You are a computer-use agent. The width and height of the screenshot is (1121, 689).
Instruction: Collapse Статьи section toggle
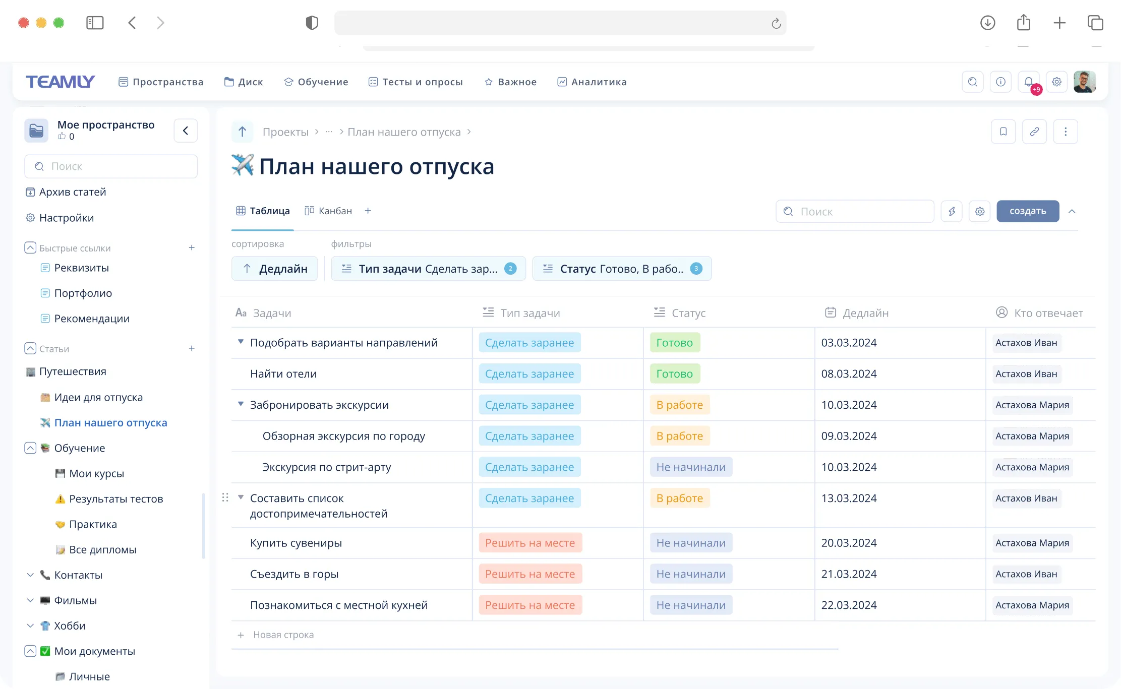tap(30, 348)
